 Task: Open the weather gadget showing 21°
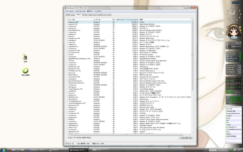(234, 45)
